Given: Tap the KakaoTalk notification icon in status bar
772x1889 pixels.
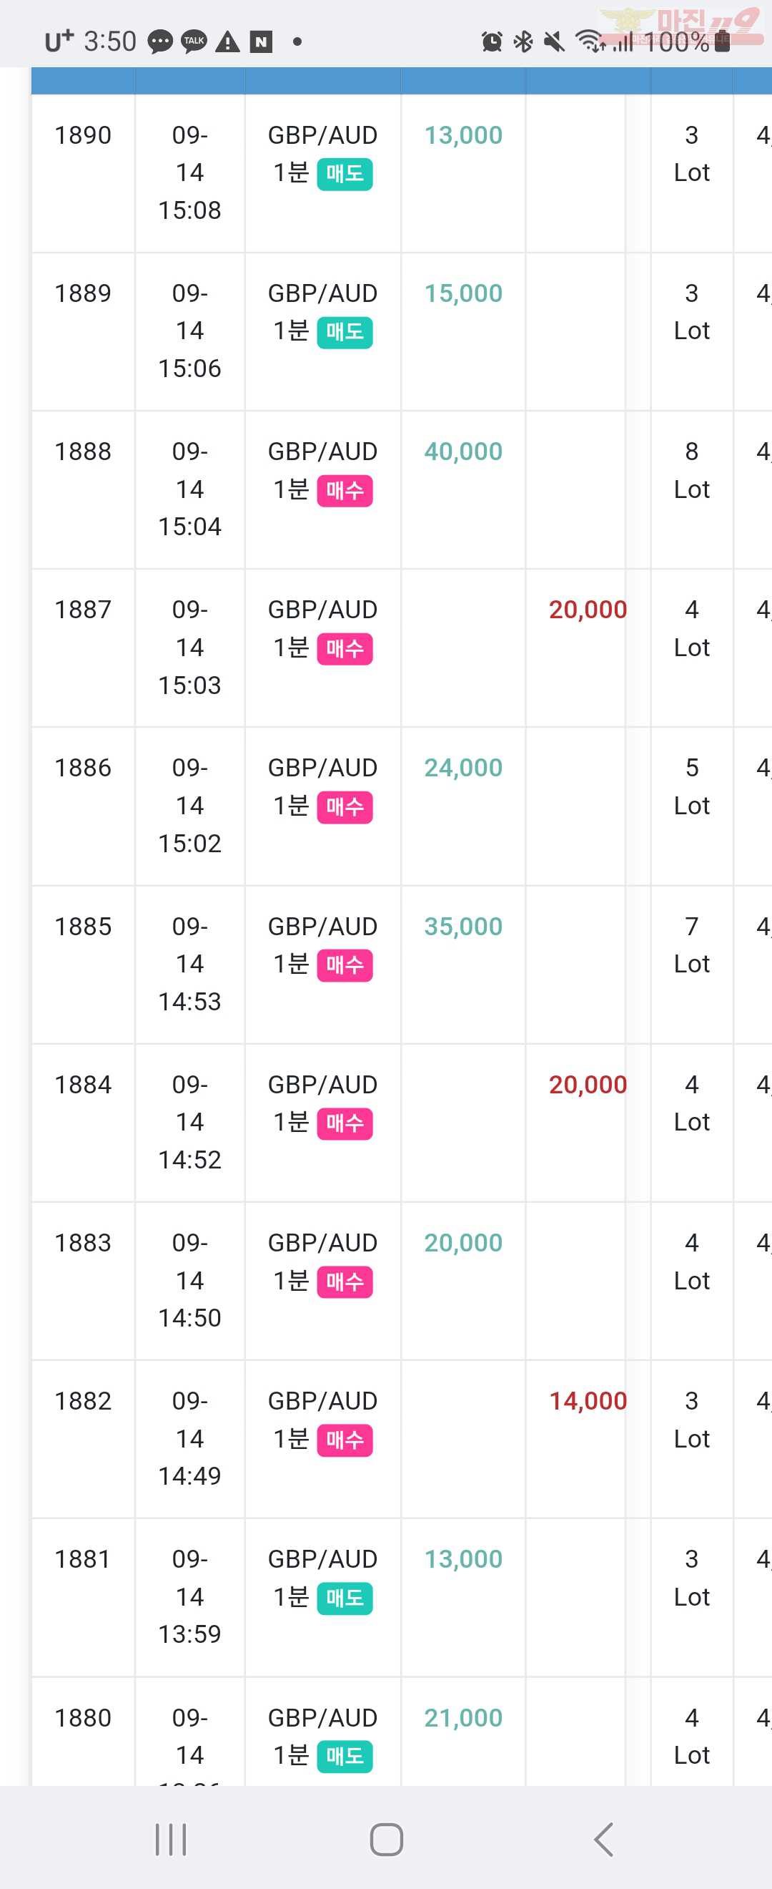Looking at the screenshot, I should 194,41.
